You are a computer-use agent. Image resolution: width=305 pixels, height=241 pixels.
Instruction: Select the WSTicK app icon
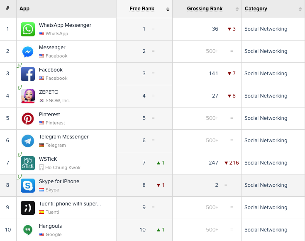28,163
